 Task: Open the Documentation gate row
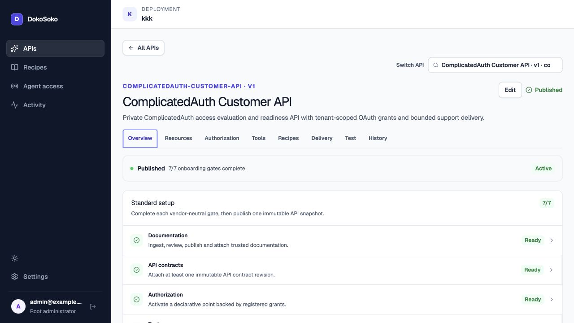click(343, 240)
